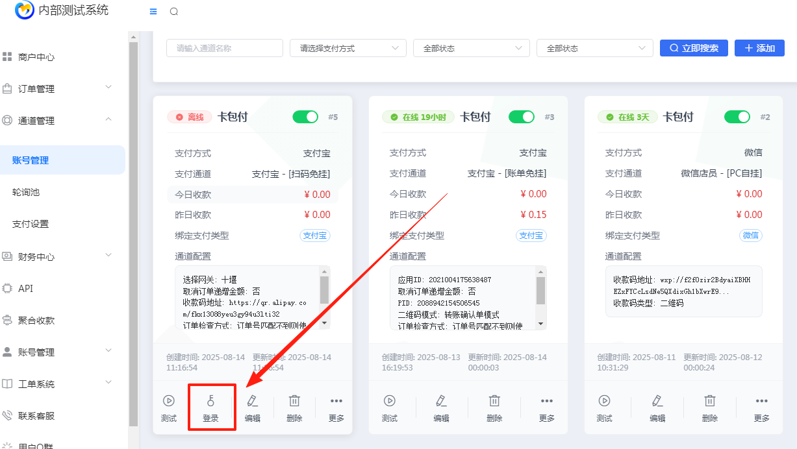797x449 pixels.
Task: Toggle the 微信 channel switch off
Action: click(x=737, y=117)
